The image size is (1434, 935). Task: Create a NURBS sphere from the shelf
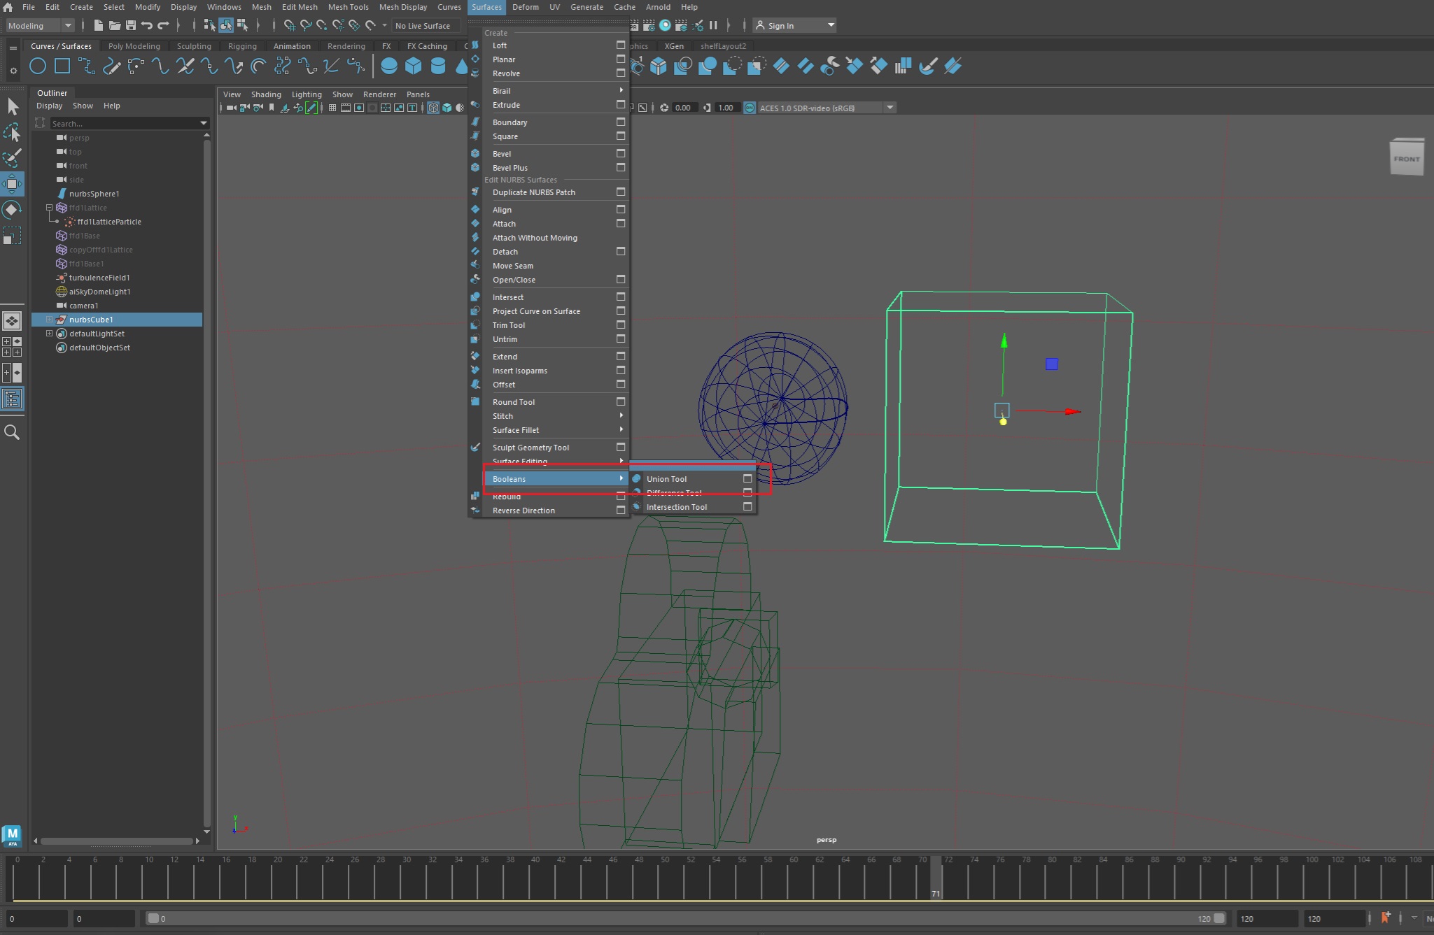(389, 66)
